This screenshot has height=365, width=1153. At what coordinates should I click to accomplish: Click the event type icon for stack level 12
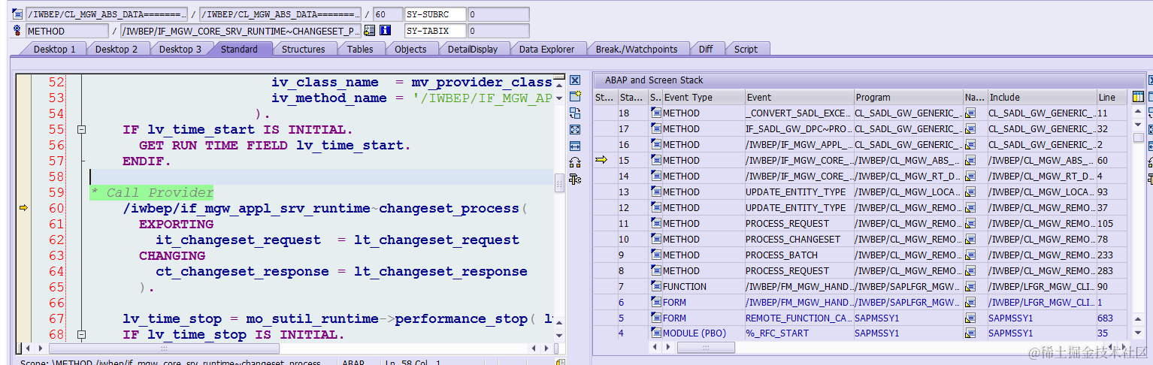click(656, 207)
